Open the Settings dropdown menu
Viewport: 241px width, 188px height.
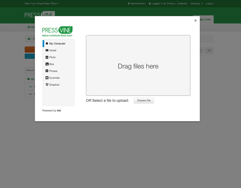point(197,3)
